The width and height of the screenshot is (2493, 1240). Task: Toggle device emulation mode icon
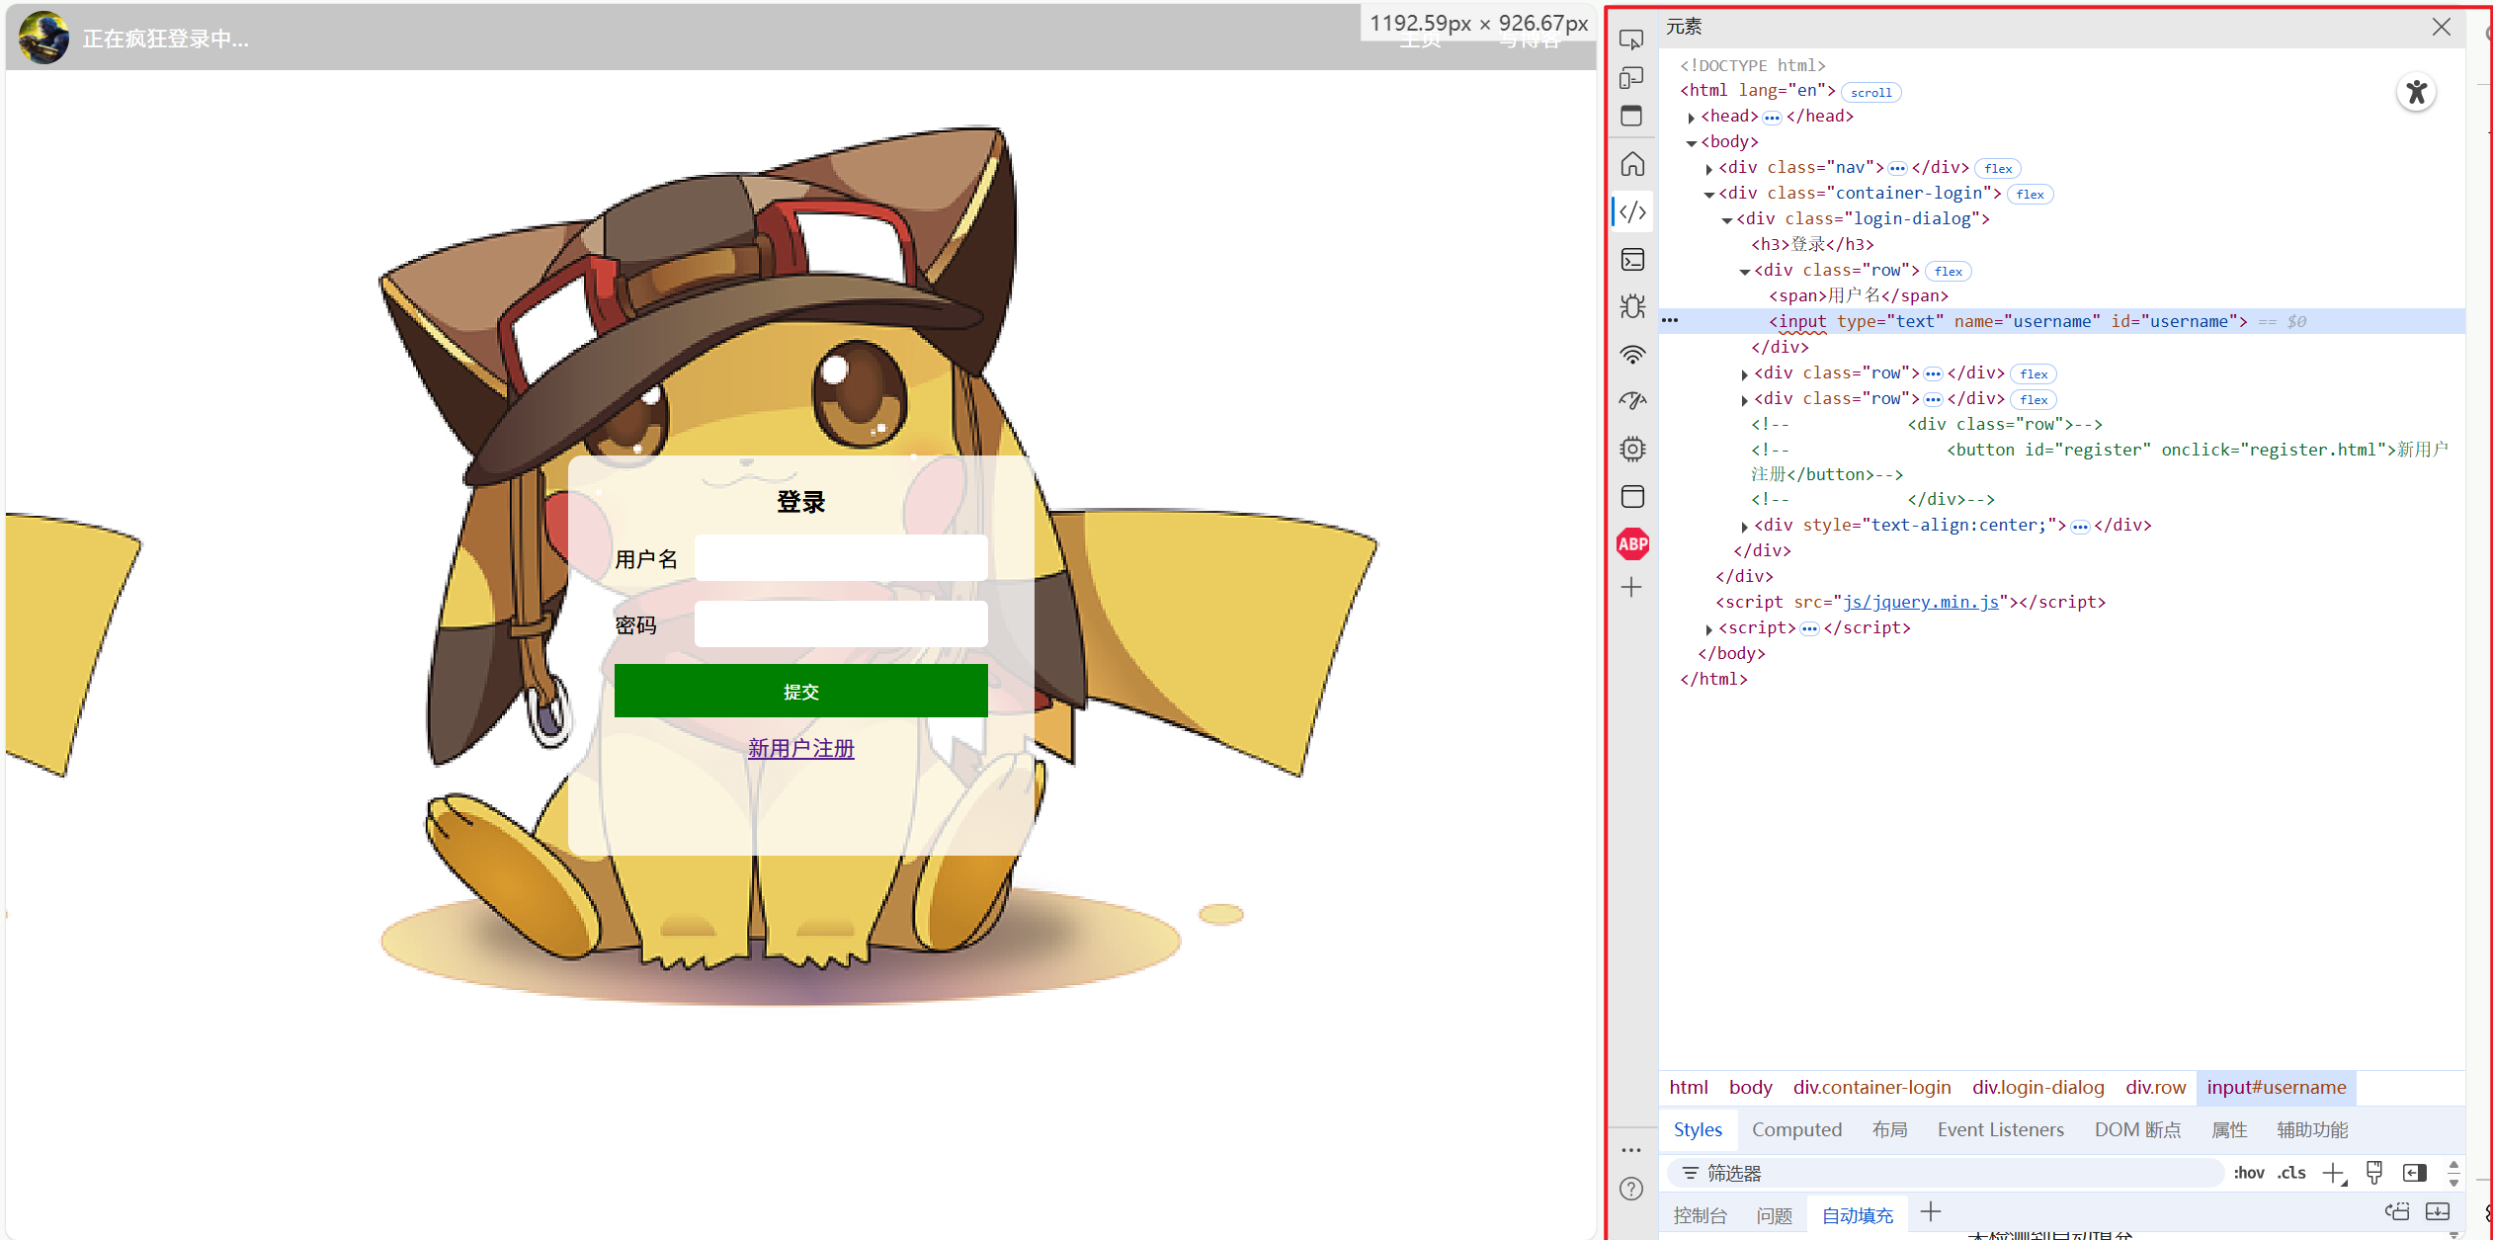[x=1631, y=78]
